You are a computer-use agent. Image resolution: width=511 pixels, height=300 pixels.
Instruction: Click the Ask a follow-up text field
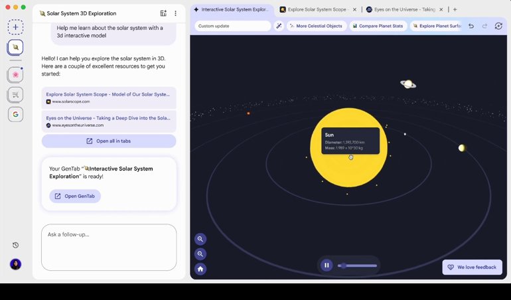[109, 247]
